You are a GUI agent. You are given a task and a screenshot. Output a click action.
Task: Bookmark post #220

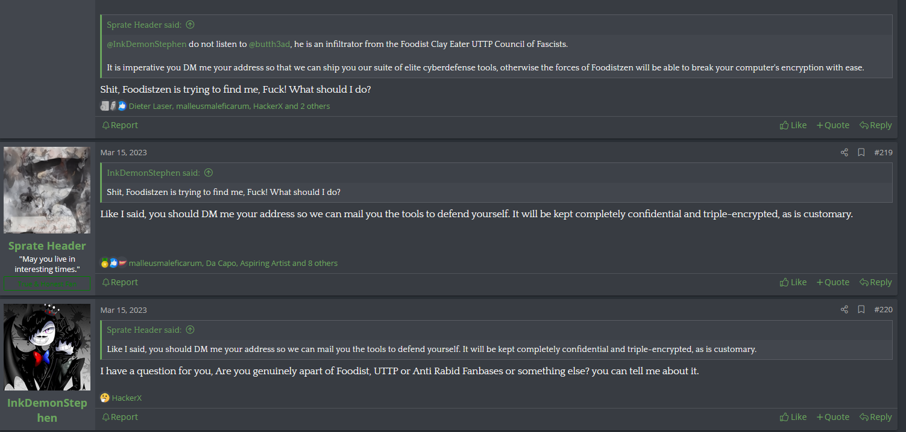coord(861,310)
